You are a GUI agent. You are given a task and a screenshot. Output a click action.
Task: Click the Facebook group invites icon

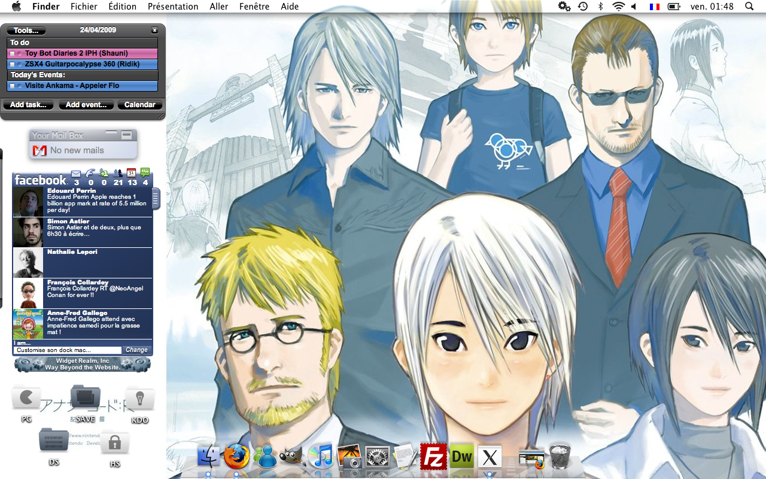click(118, 174)
